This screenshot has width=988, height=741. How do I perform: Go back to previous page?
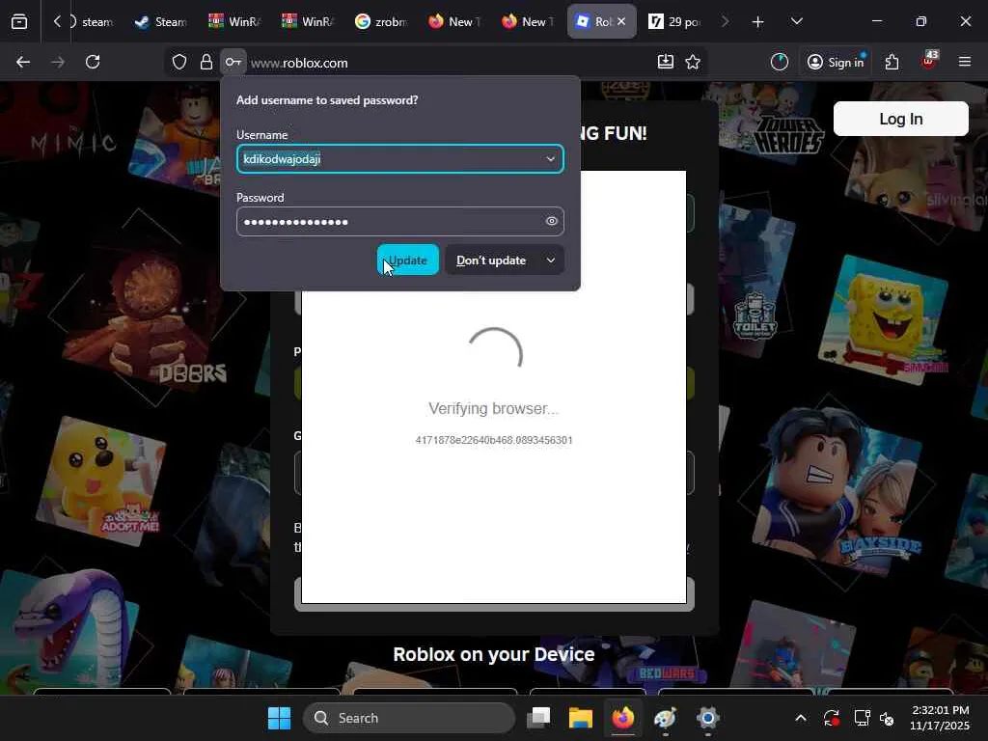pyautogui.click(x=23, y=62)
